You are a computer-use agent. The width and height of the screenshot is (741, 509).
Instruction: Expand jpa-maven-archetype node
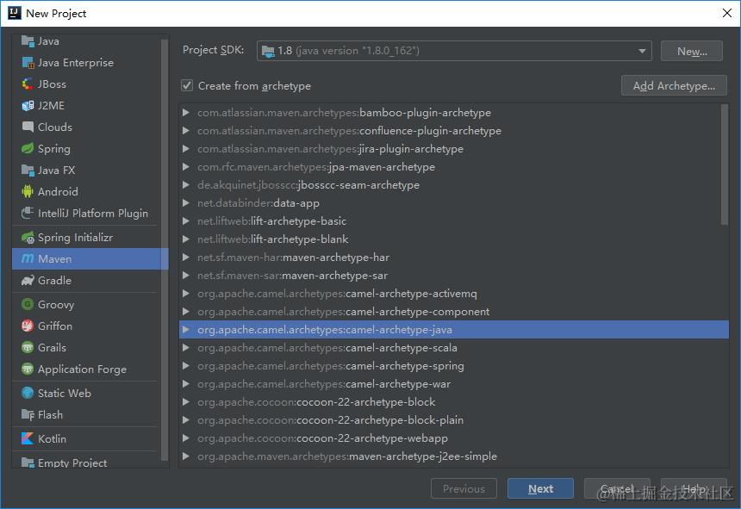(x=186, y=167)
